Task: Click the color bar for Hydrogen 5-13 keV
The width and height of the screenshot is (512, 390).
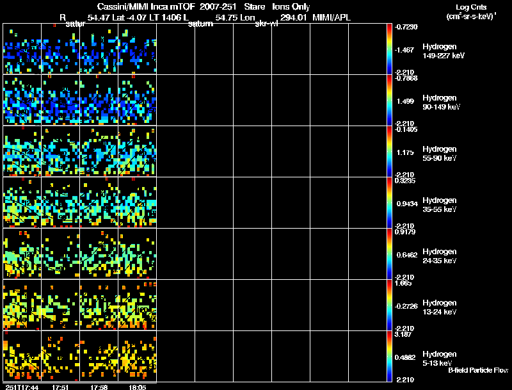Action: coord(389,357)
